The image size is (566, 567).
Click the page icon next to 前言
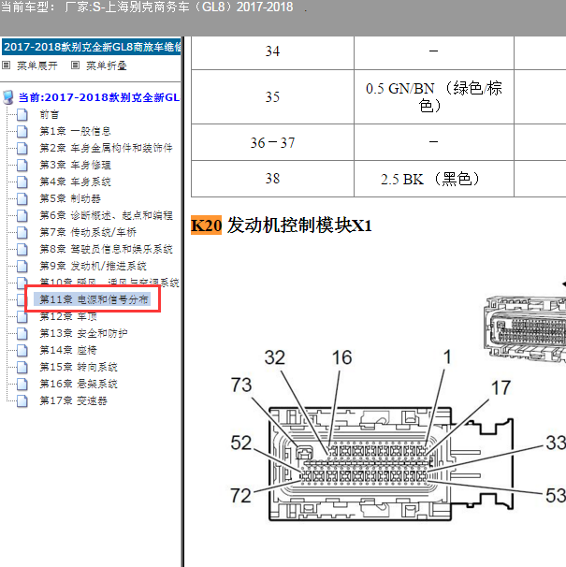pos(22,115)
